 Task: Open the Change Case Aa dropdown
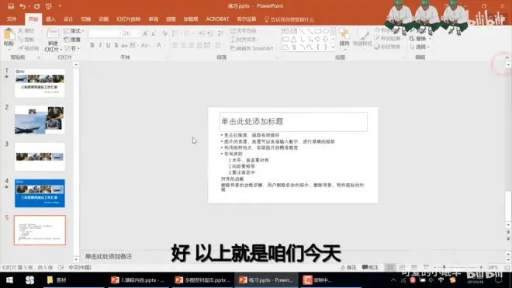145,46
